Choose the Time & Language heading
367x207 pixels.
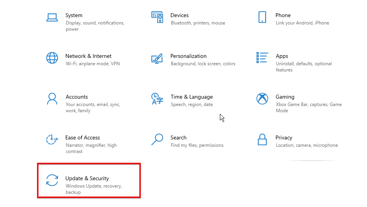tap(192, 97)
